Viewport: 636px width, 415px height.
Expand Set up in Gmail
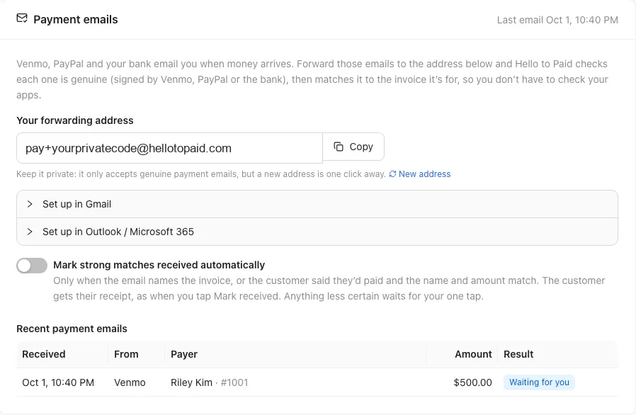pyautogui.click(x=317, y=204)
